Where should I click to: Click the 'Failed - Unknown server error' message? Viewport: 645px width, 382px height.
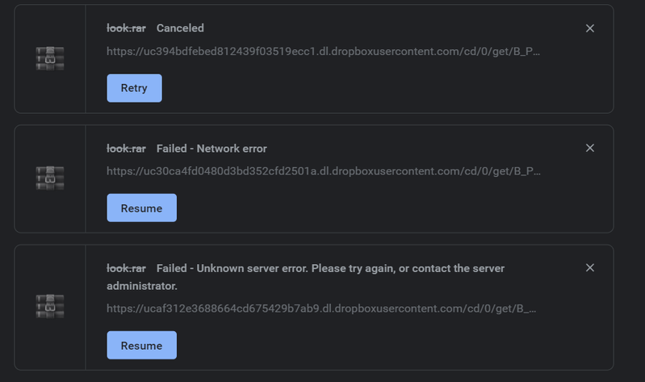[330, 268]
